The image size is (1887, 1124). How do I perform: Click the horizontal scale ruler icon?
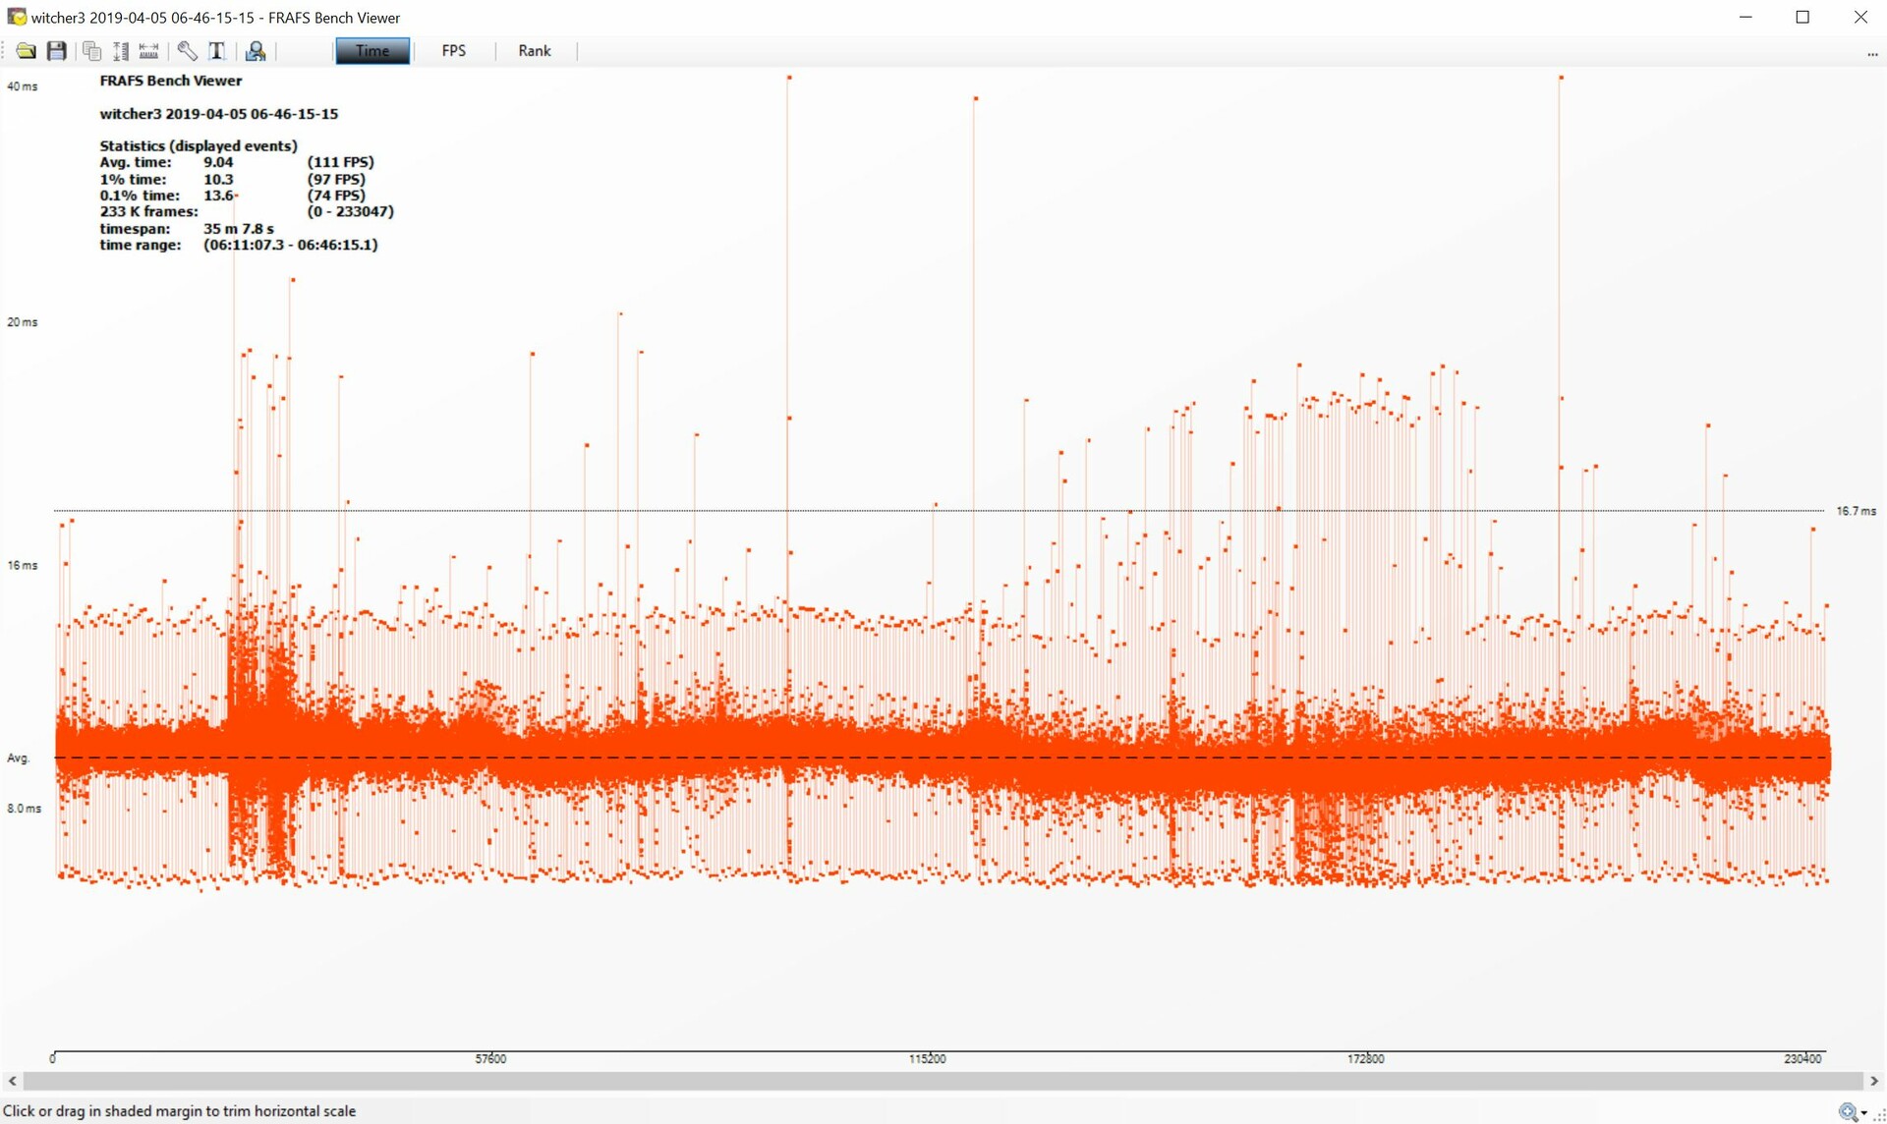(149, 51)
